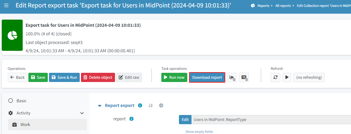Click the Show empty fields link
Viewport: 351px width, 134px height.
coord(199,132)
